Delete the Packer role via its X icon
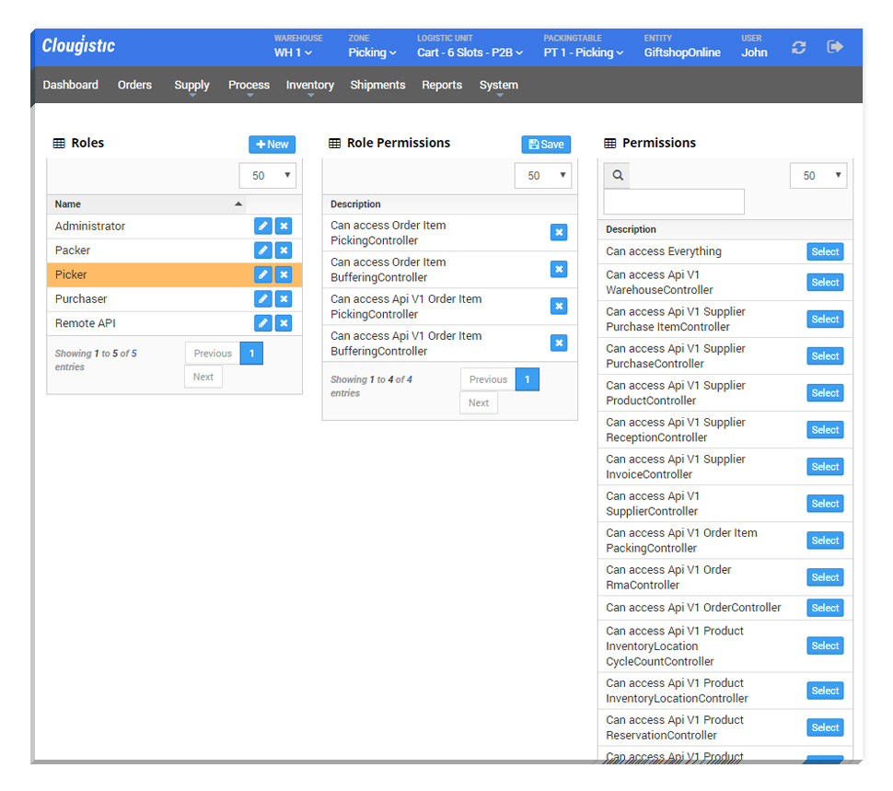 (284, 250)
